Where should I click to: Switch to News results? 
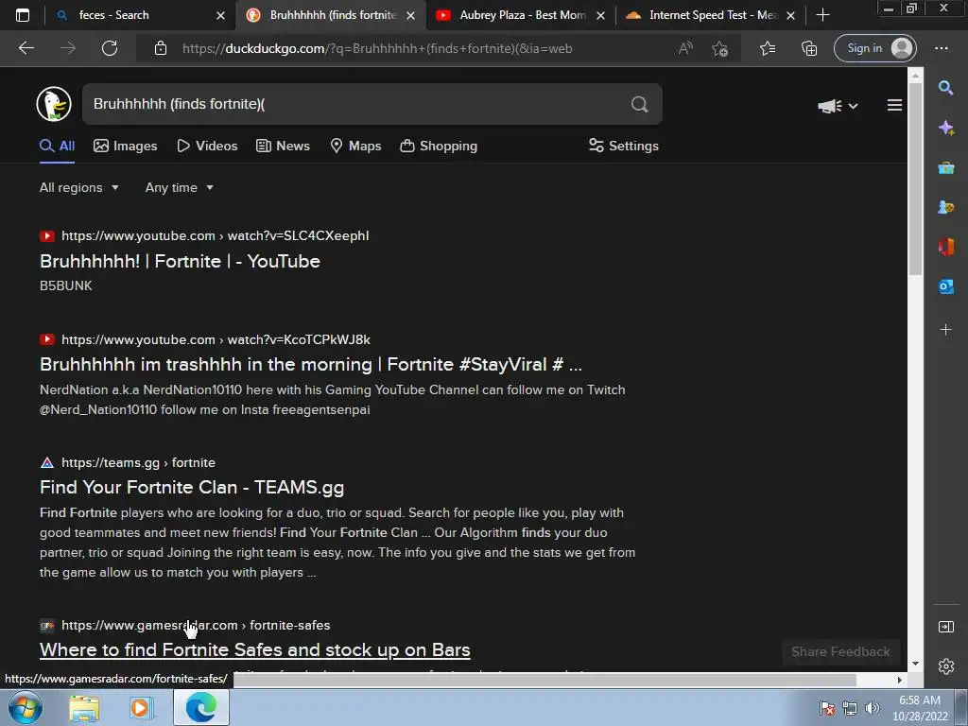pyautogui.click(x=284, y=147)
